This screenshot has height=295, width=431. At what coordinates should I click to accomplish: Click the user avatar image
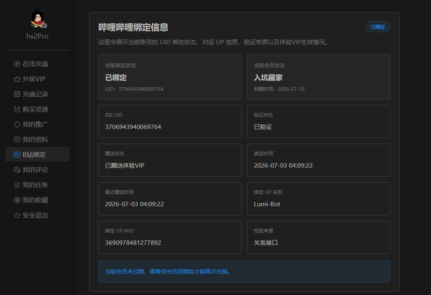(x=38, y=19)
